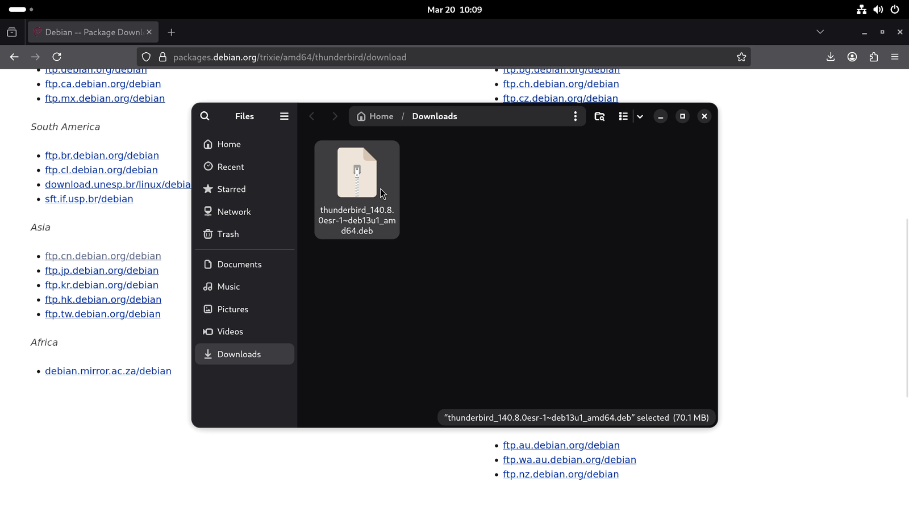Open power menu in system tray
Screen dimensions: 909x511
pos(895,10)
